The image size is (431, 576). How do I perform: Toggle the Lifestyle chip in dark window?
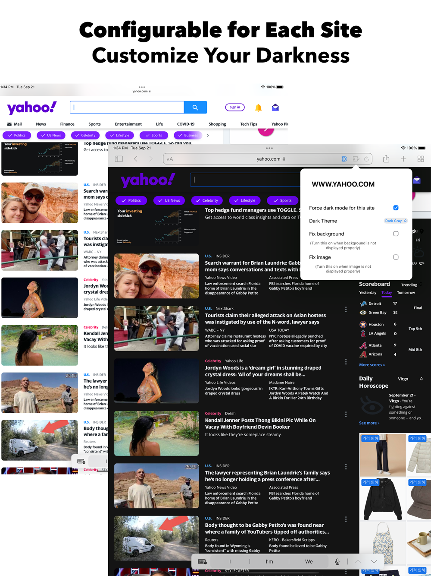[244, 200]
